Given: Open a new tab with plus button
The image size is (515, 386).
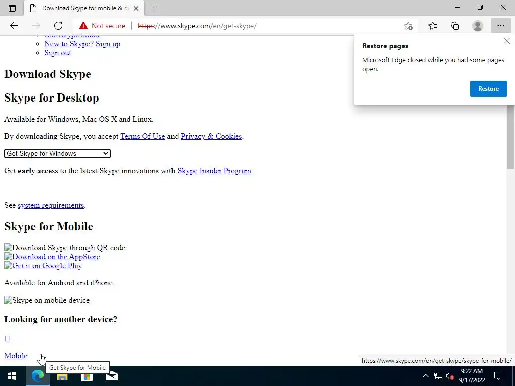Looking at the screenshot, I should 153,8.
